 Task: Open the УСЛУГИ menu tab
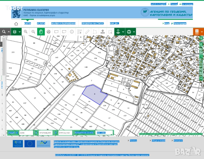click(41, 24)
